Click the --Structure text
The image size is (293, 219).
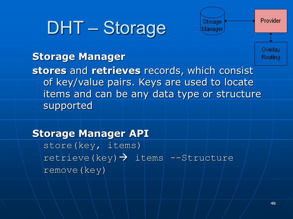coord(202,158)
